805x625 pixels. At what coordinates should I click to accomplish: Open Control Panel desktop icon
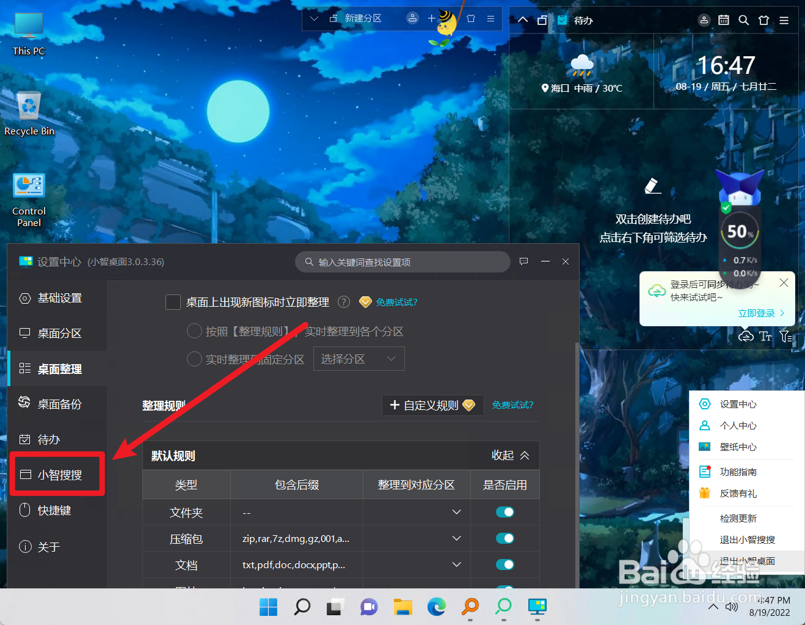tap(29, 200)
